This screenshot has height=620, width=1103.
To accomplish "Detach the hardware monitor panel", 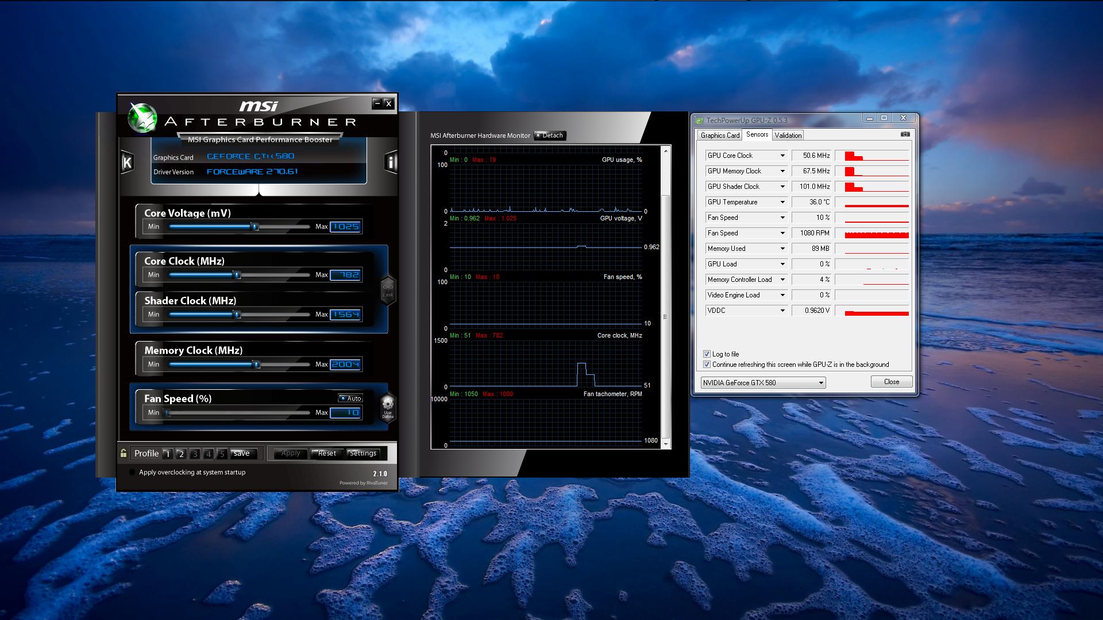I will pos(550,135).
